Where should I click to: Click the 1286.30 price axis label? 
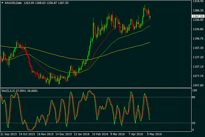pos(198,10)
